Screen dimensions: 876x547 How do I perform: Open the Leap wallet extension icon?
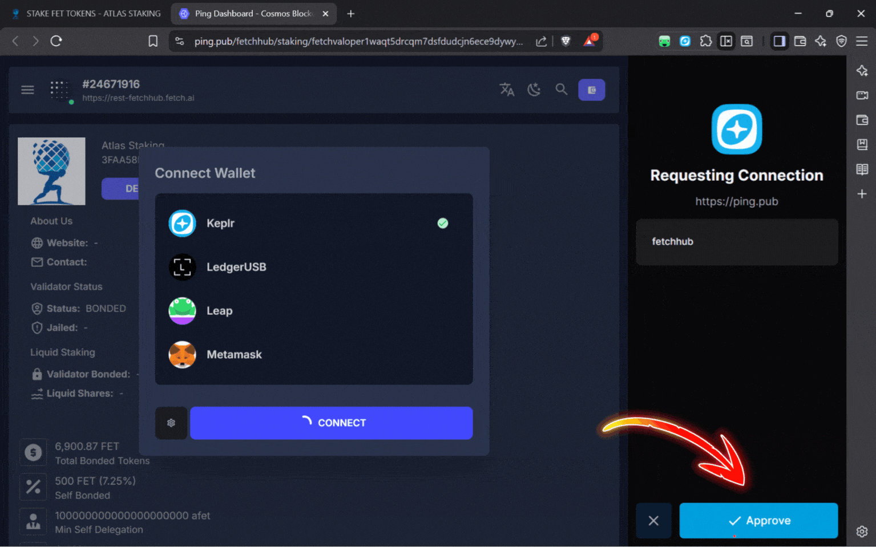(x=664, y=41)
